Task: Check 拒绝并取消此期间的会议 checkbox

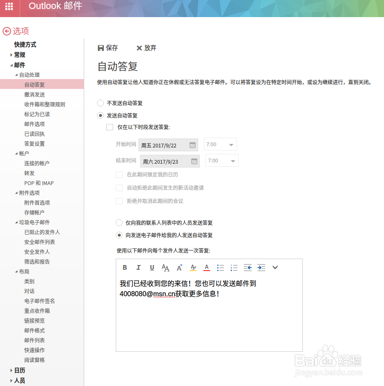Action: coord(119,201)
